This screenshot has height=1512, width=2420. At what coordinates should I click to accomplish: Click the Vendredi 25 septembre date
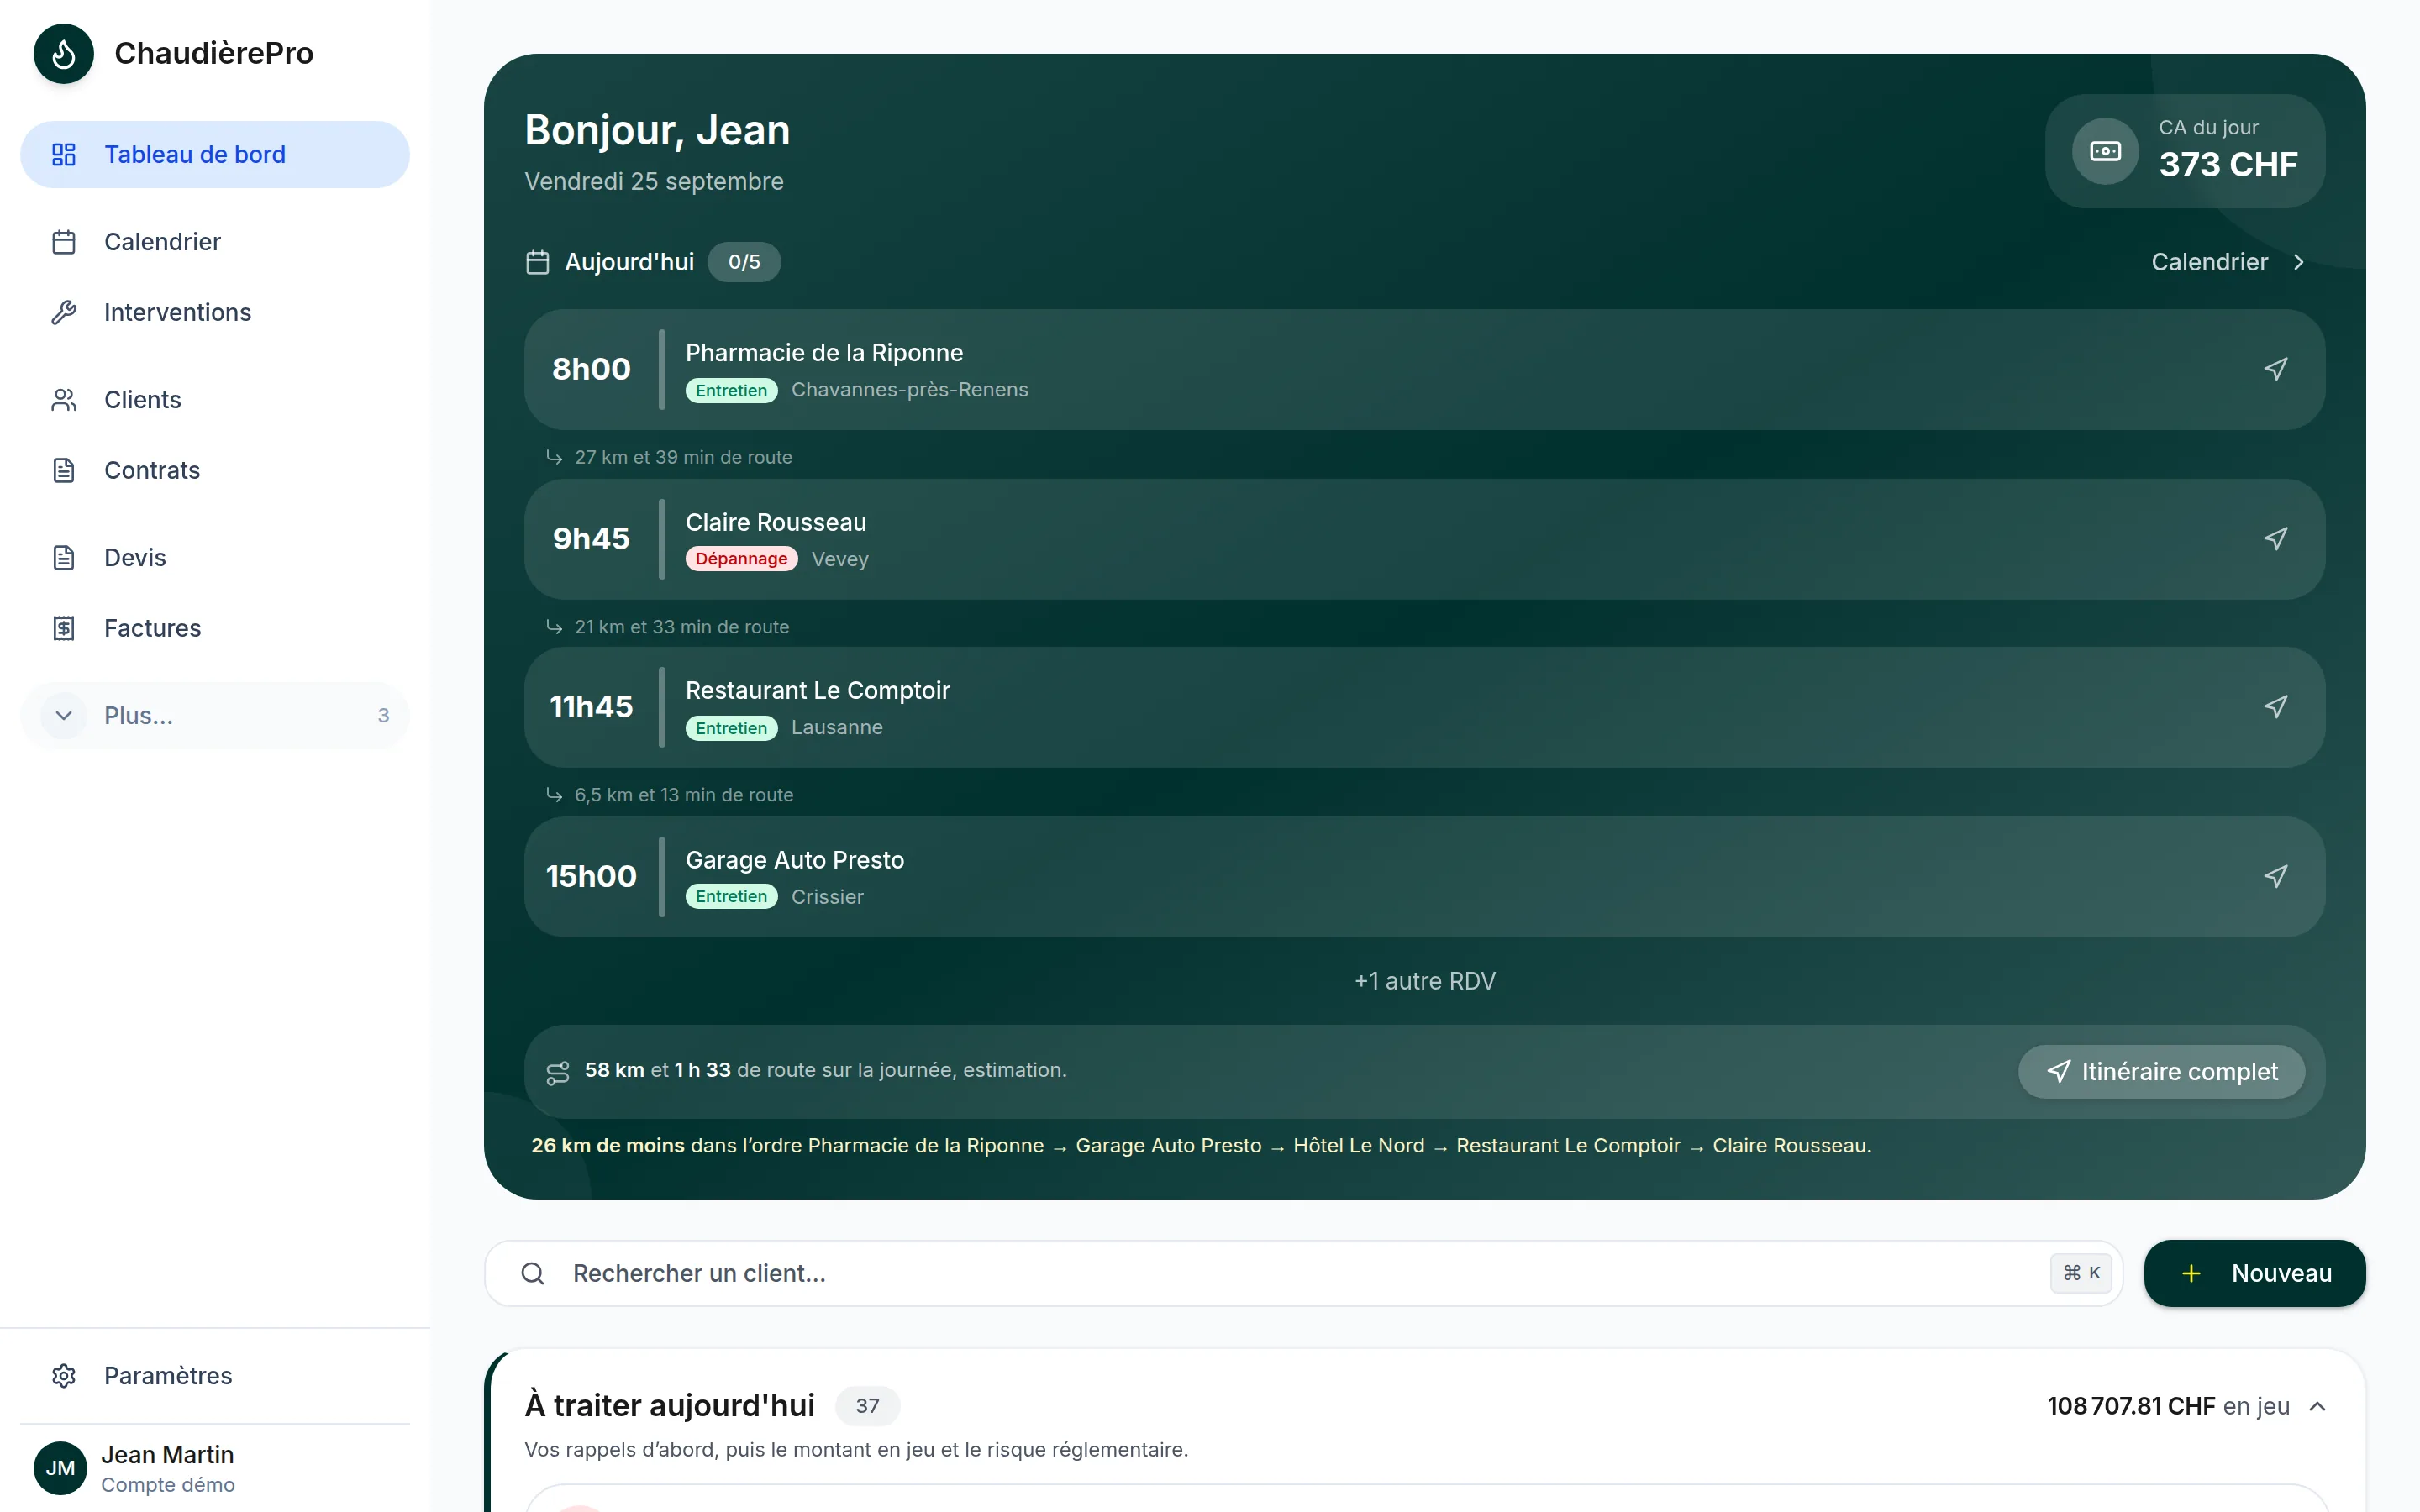(x=654, y=181)
